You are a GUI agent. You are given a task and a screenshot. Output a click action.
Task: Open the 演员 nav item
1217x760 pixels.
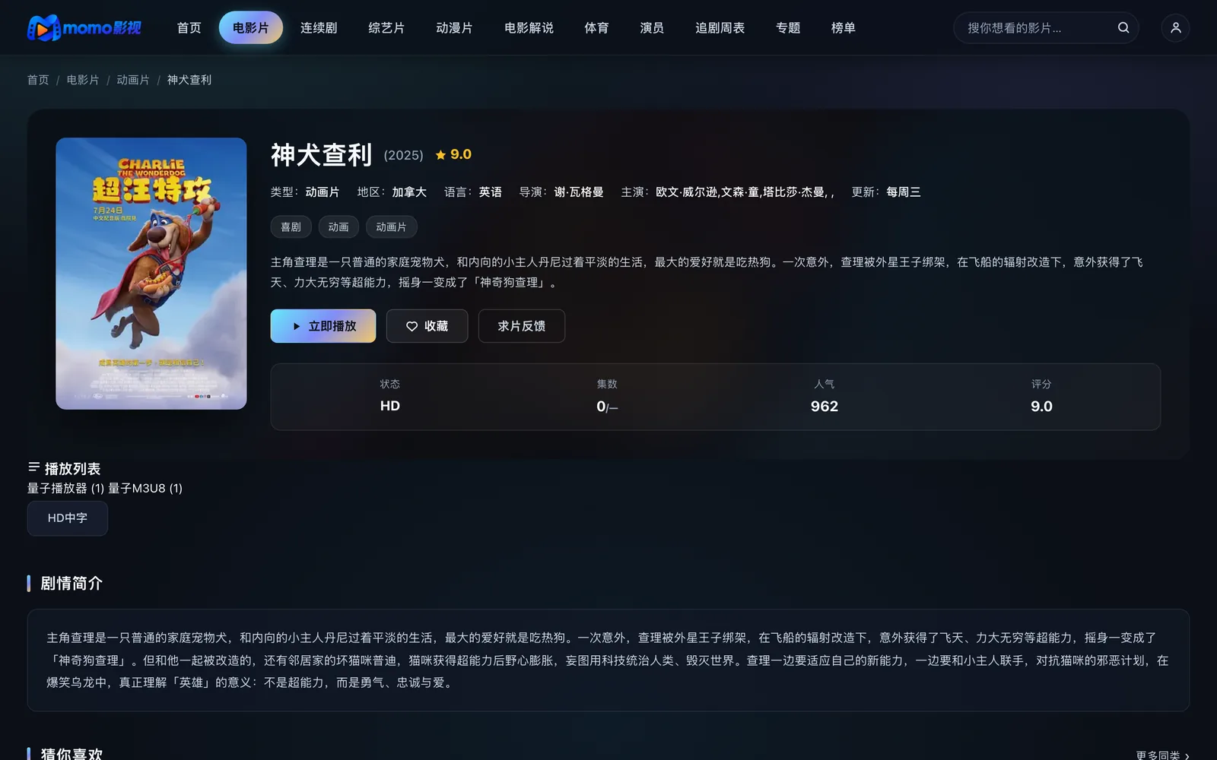point(652,27)
